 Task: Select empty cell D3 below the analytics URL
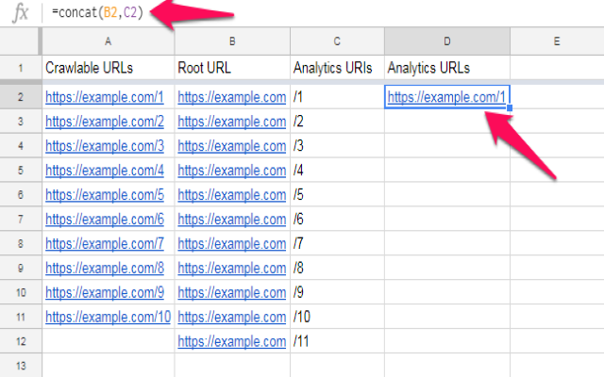[446, 122]
